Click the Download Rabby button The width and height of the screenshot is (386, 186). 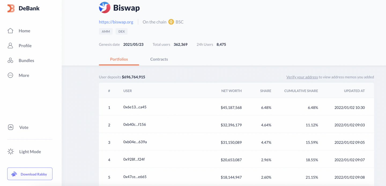point(30,174)
